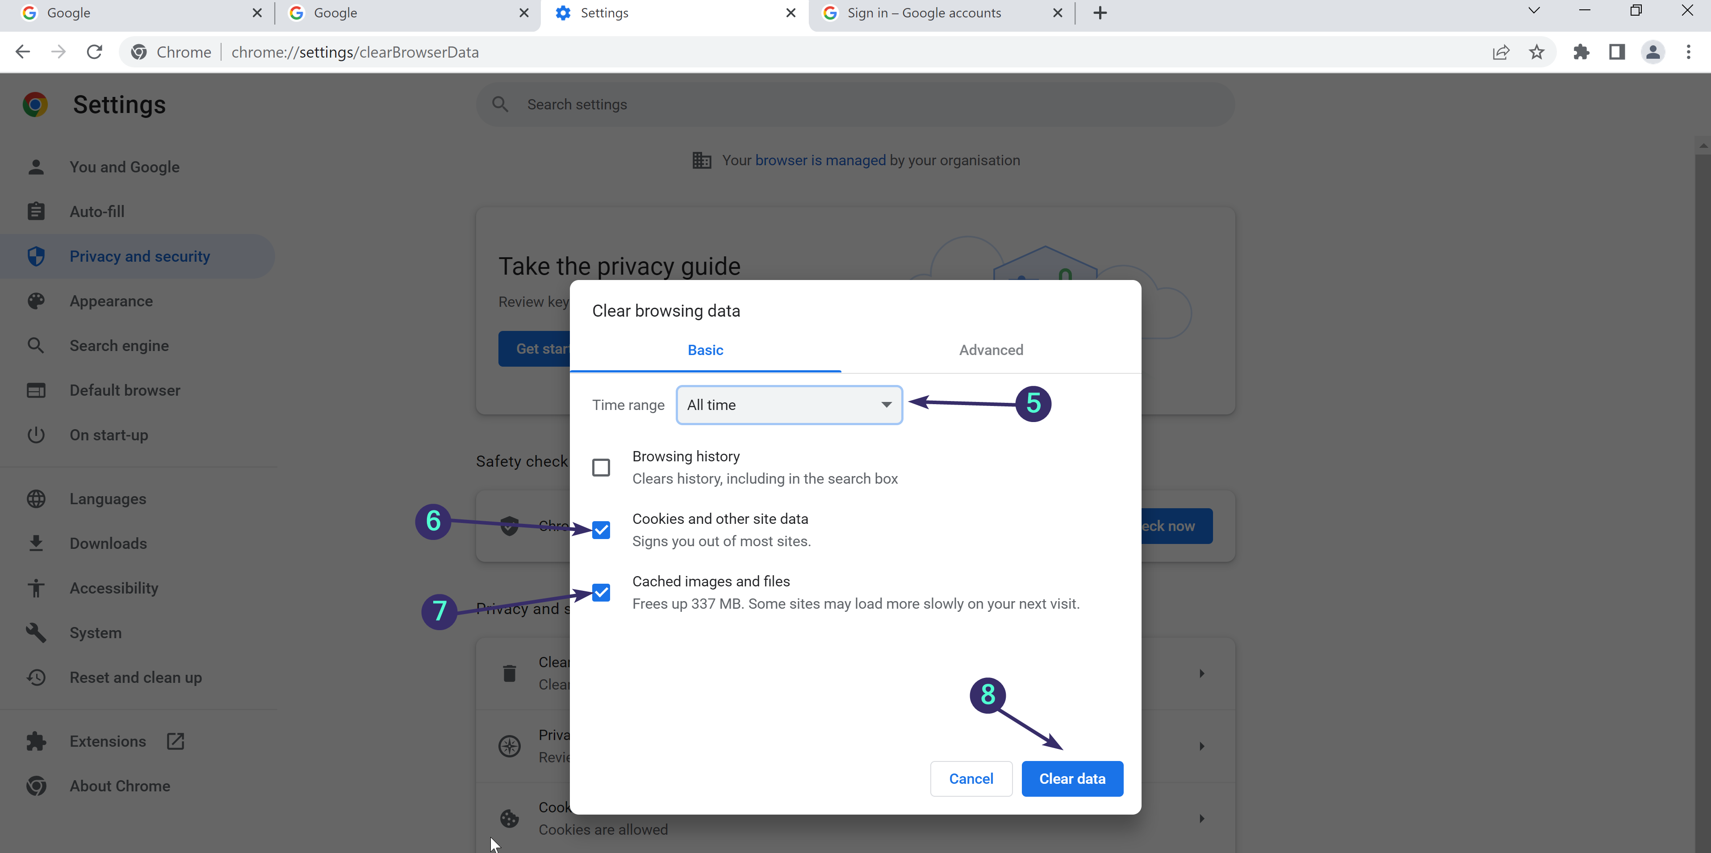Click the extensions puzzle icon in toolbar

pyautogui.click(x=1581, y=52)
